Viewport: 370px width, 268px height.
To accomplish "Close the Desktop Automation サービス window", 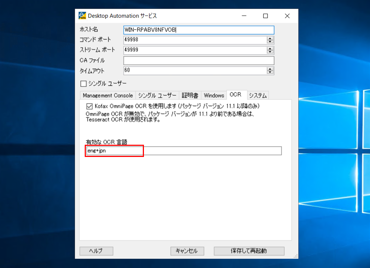I will point(287,16).
